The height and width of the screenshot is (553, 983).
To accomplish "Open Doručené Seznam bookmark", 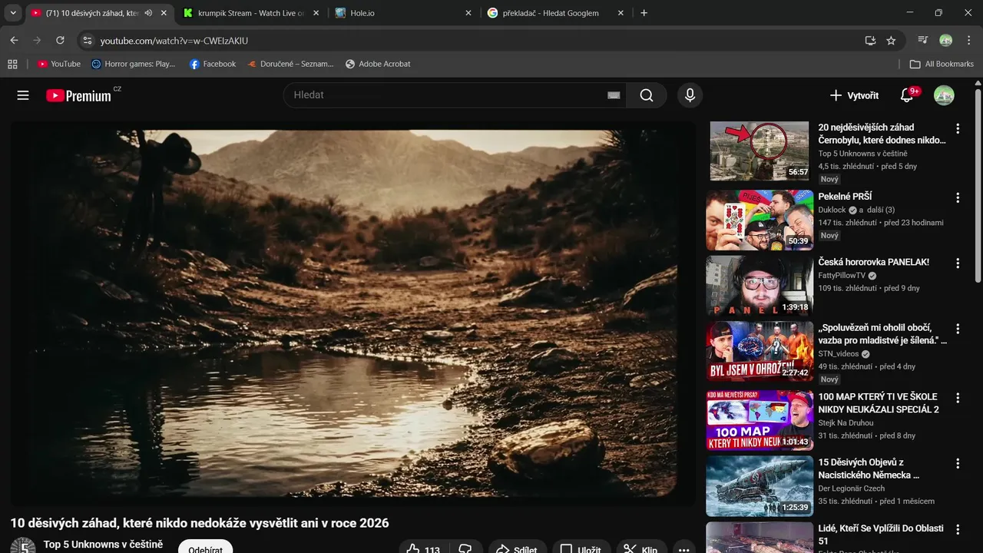I will pos(290,64).
